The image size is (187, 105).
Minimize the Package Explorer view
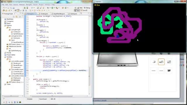coord(20,13)
